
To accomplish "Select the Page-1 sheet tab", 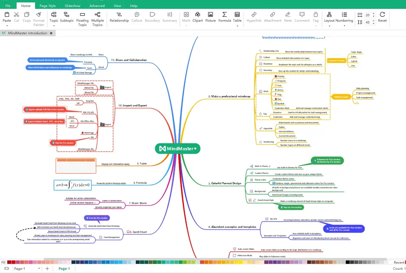I will pyautogui.click(x=64, y=269).
